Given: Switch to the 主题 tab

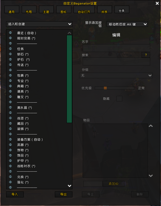Looking at the screenshot, I should click(x=46, y=10).
